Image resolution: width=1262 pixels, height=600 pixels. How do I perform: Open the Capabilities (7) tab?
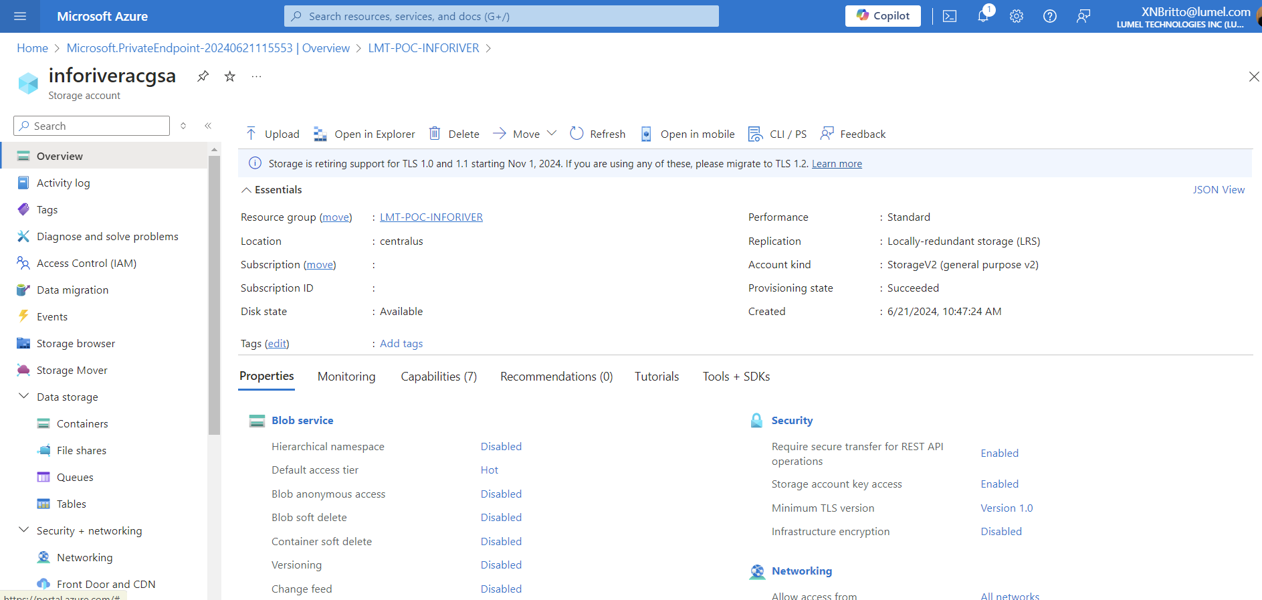tap(438, 377)
